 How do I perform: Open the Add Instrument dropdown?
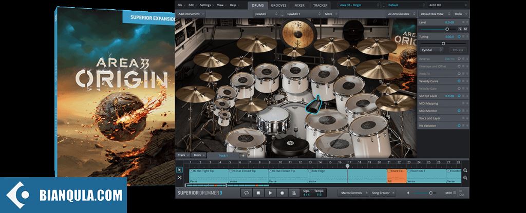(x=191, y=14)
